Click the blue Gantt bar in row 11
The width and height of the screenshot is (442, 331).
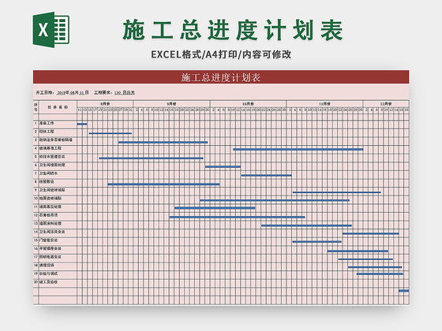pos(215,208)
